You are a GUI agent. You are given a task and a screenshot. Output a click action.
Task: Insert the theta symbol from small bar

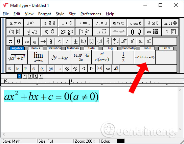click(x=18, y=41)
